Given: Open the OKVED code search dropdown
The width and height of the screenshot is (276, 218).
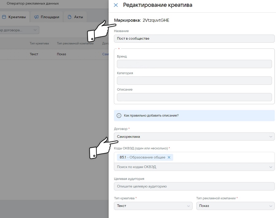Looking at the screenshot, I should [x=270, y=167].
